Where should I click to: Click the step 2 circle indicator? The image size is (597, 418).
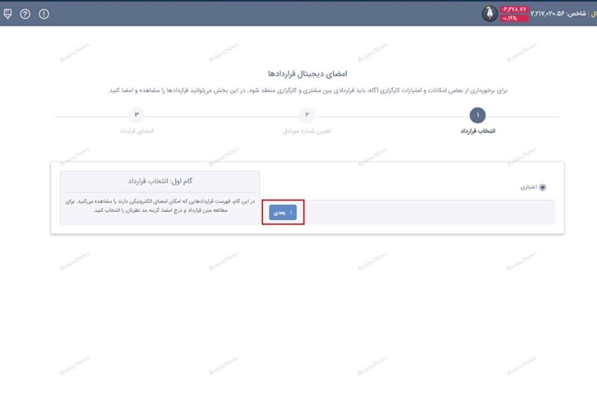click(x=307, y=115)
